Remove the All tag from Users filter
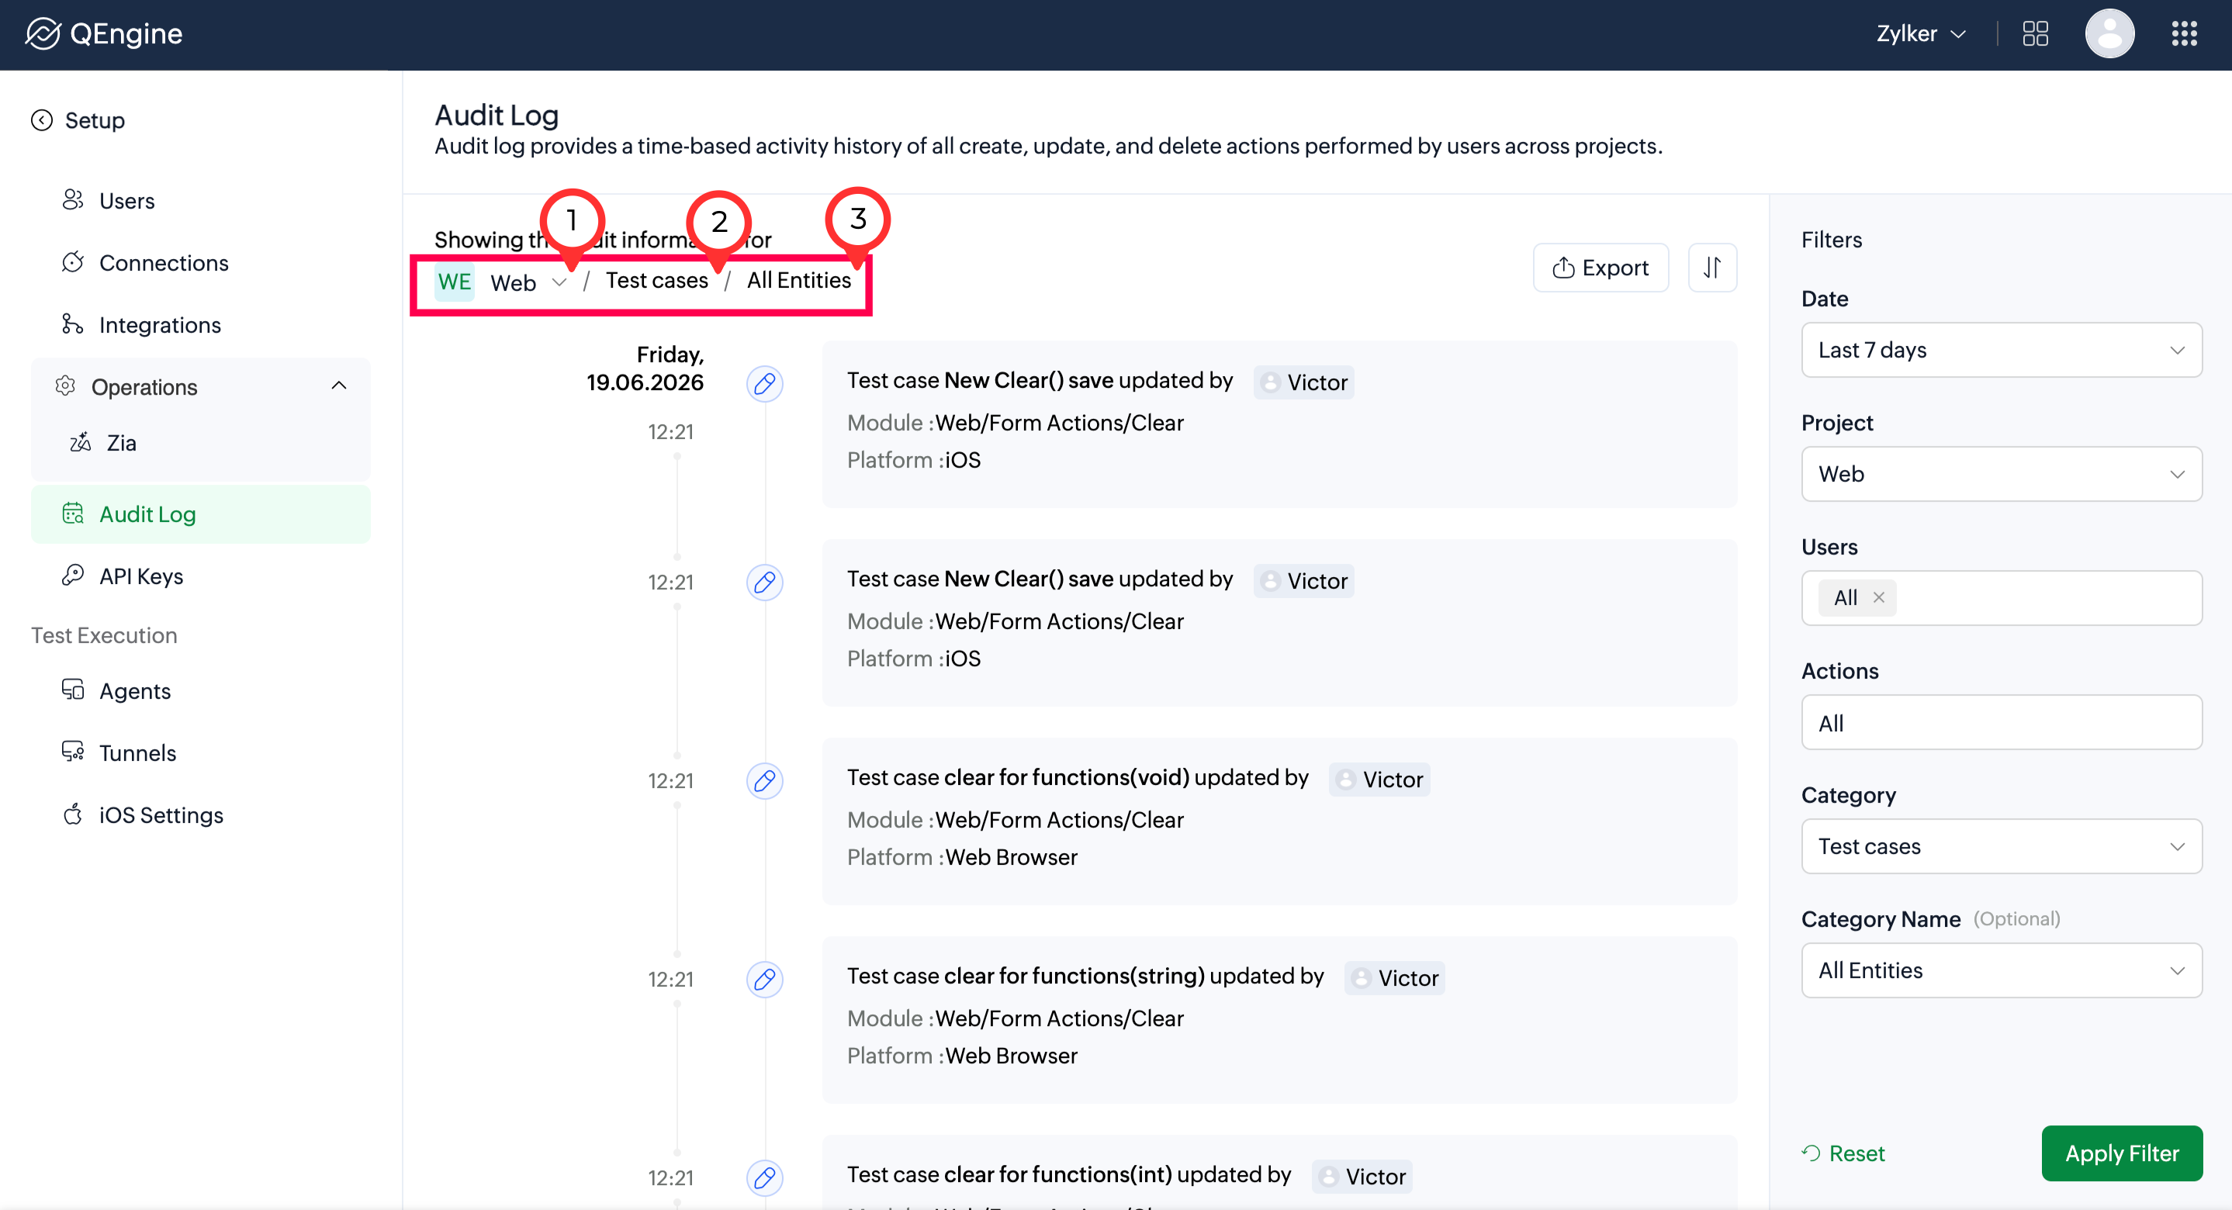The height and width of the screenshot is (1210, 2232). 1878,598
